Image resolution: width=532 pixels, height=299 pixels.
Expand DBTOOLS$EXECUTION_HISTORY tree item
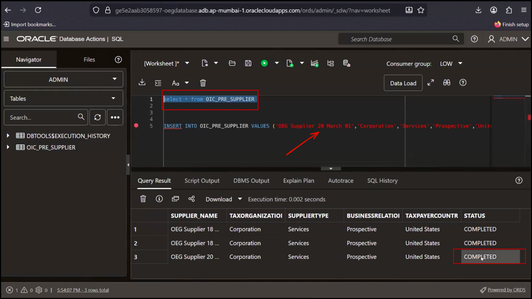[7, 136]
